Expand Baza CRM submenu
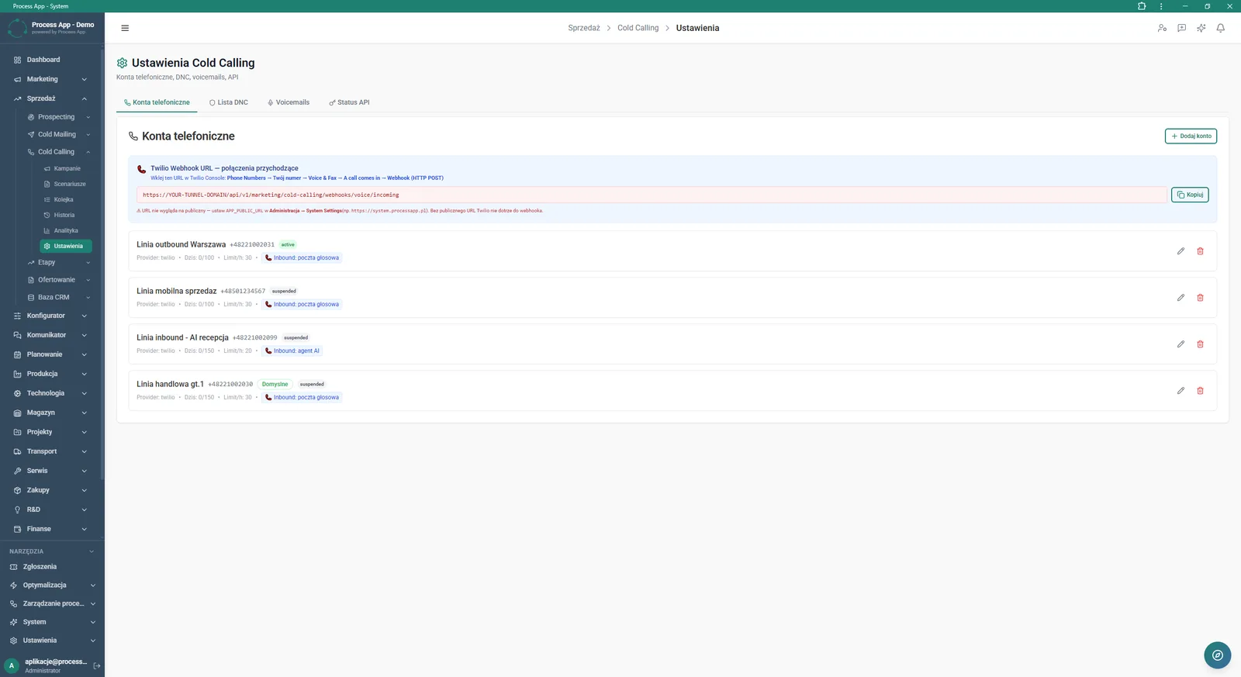This screenshot has height=677, width=1241. coord(59,297)
